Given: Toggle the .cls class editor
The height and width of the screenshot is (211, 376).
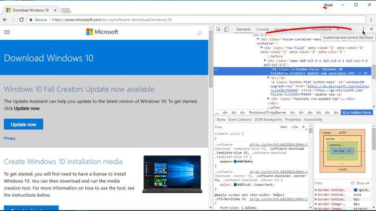Looking at the screenshot, I should [x=294, y=127].
